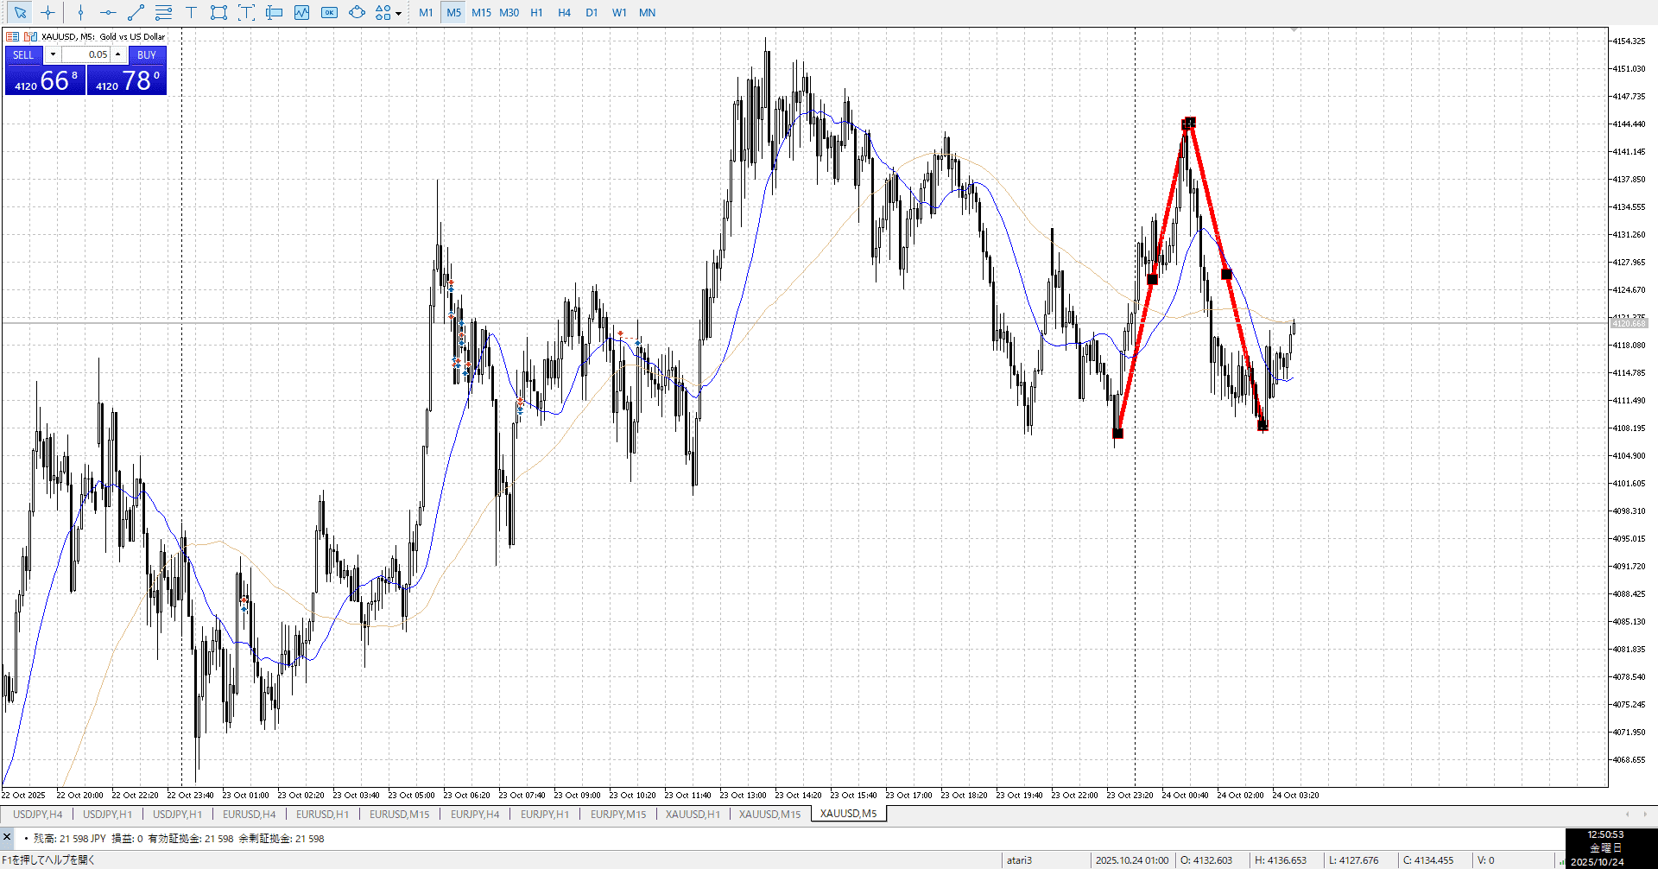
Task: Decrease lot volume with down arrow
Action: click(x=53, y=54)
